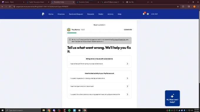This screenshot has width=200, height=112.
Task: Click the Troy Barnes name text
Action: (76, 30)
